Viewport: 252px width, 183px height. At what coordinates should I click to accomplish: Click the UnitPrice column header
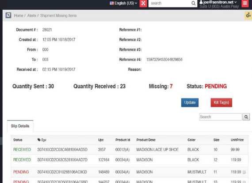(237, 140)
